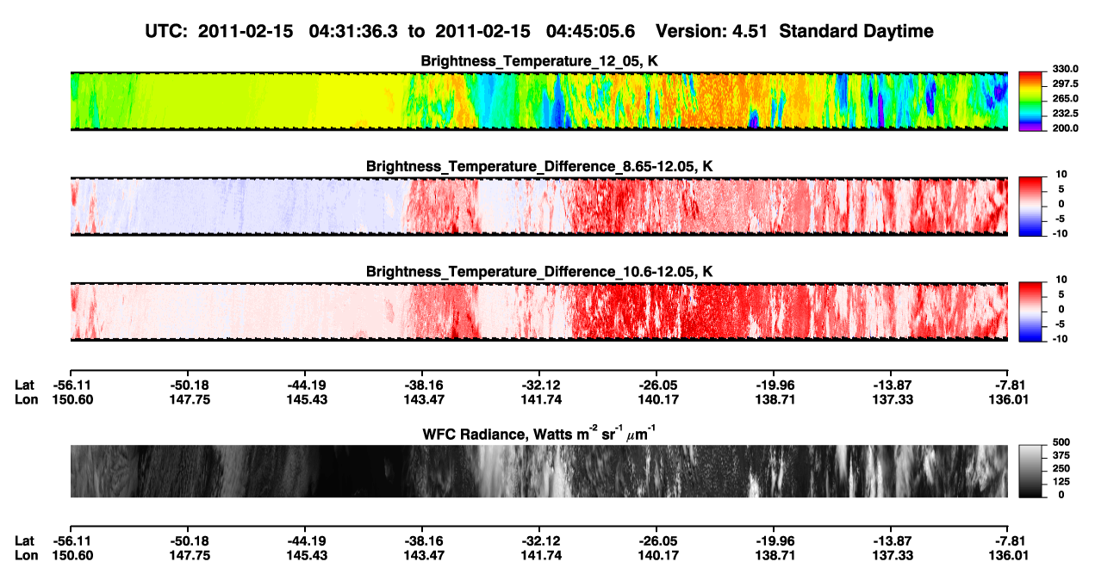Click the 10.6-12.05 temperature difference image strip
The width and height of the screenshot is (1120, 574).
coord(538,312)
